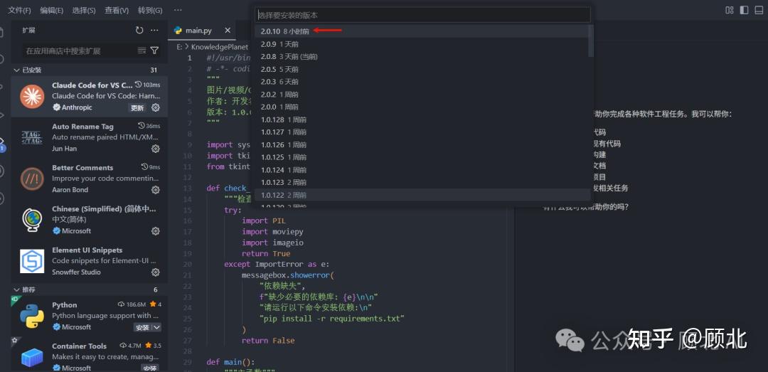Open manage gear for Better Comments
The image size is (768, 372).
156,190
